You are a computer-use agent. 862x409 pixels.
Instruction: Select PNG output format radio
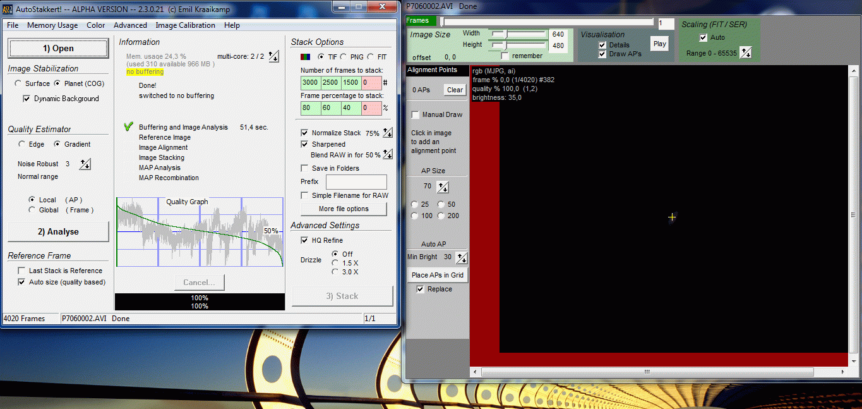pyautogui.click(x=343, y=57)
